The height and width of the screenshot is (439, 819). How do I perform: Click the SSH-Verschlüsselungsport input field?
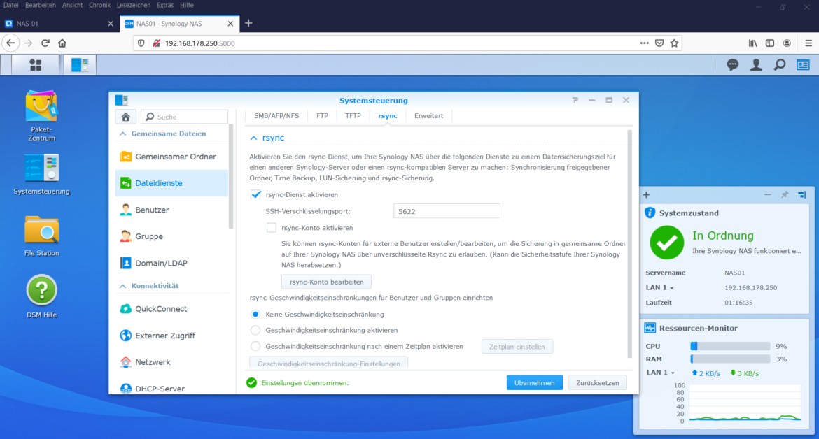[x=446, y=210]
